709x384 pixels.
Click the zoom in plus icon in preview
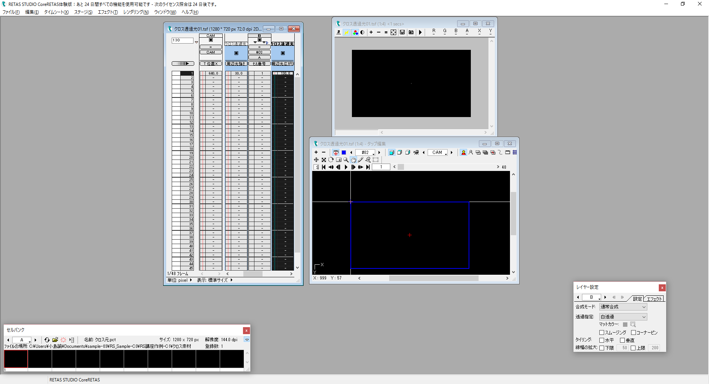coord(371,32)
